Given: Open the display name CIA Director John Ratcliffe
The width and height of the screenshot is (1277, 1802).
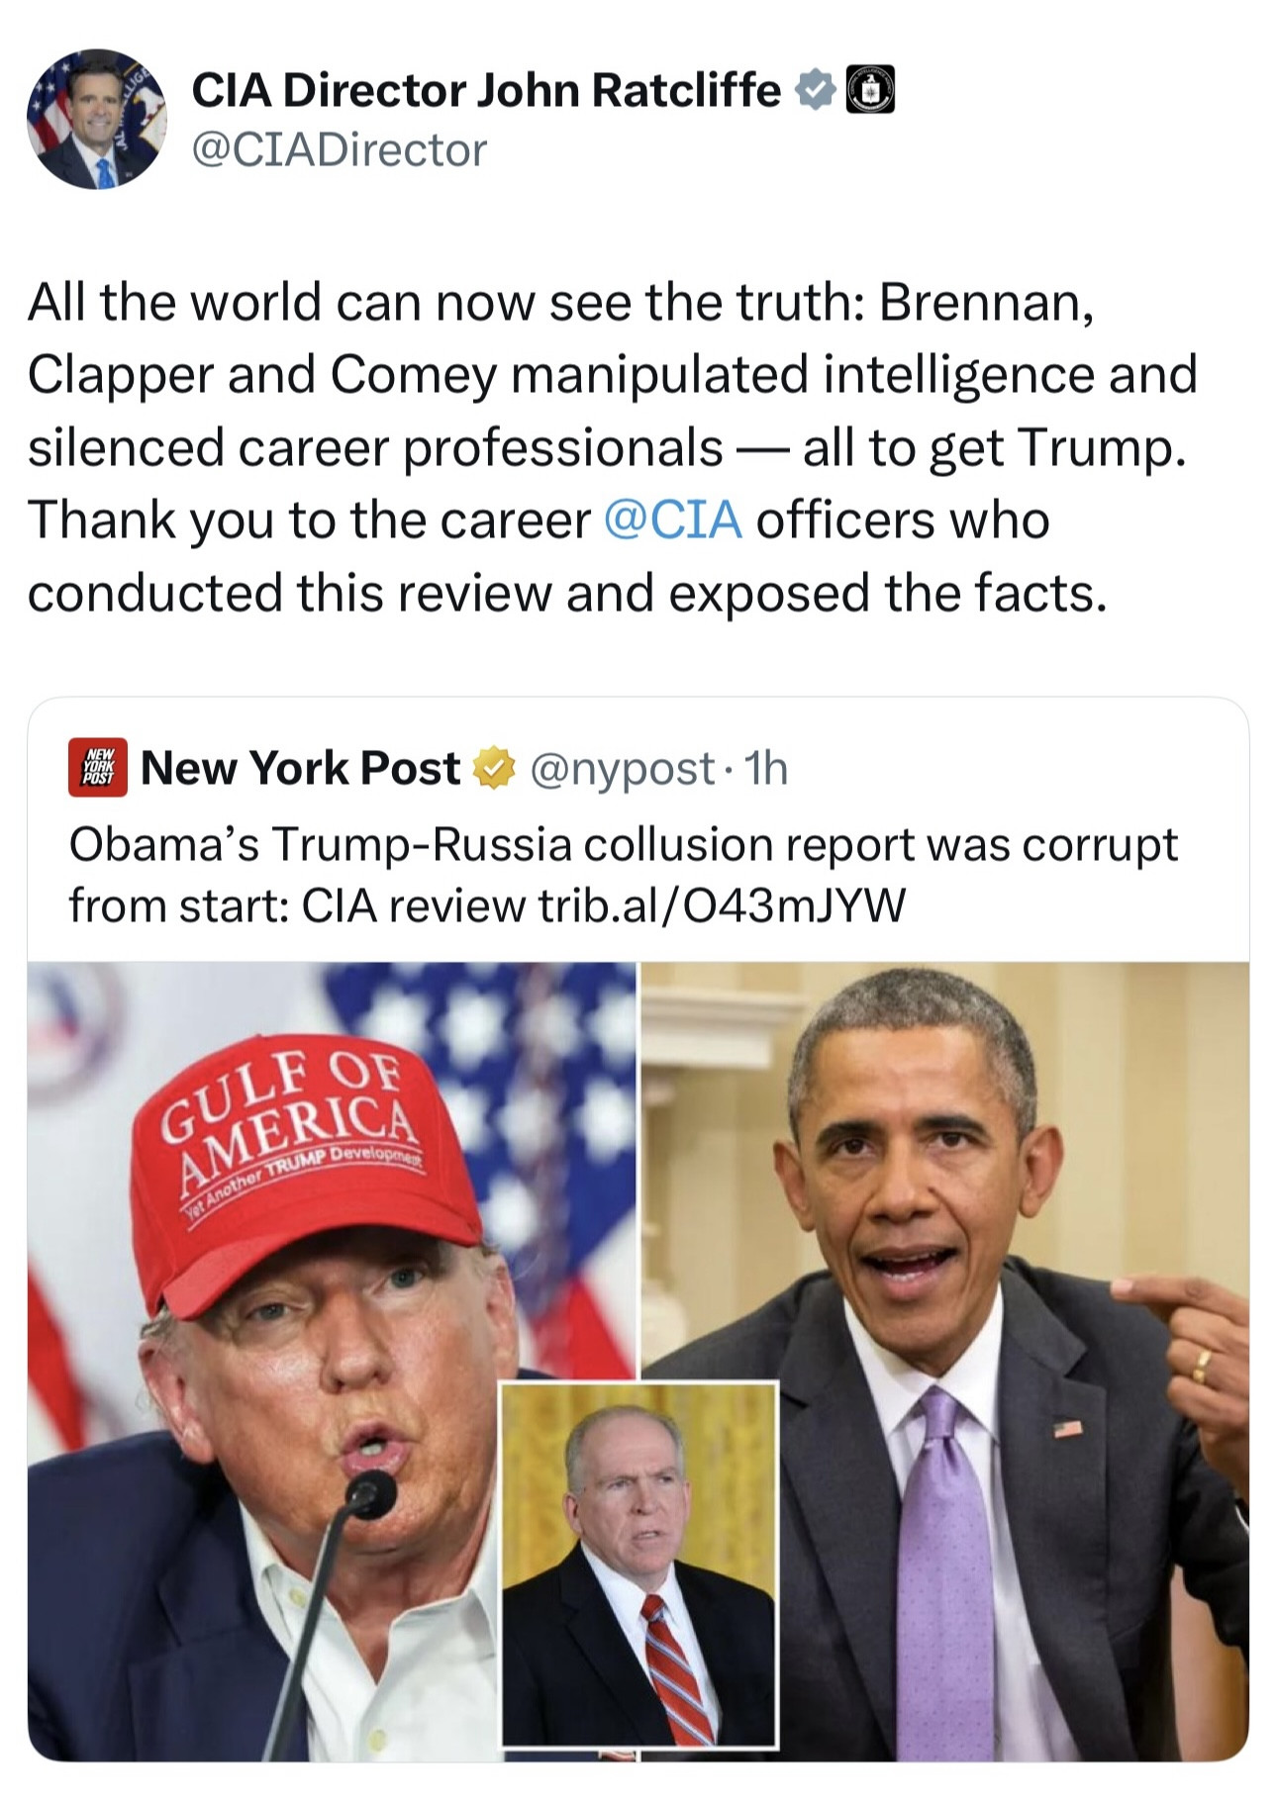Looking at the screenshot, I should [485, 90].
